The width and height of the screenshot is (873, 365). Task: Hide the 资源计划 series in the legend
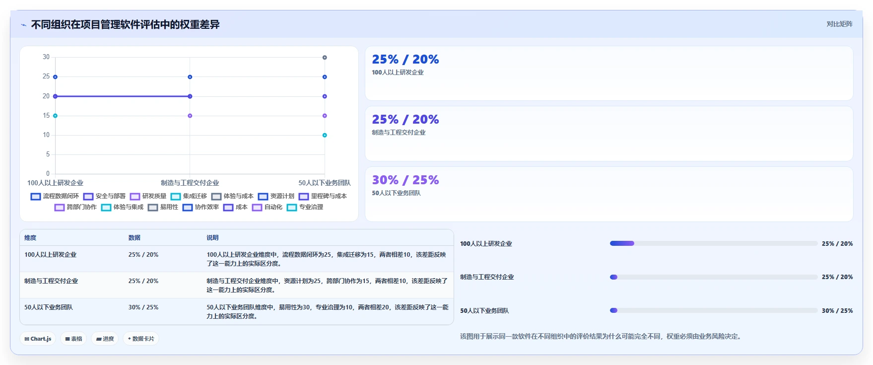276,196
